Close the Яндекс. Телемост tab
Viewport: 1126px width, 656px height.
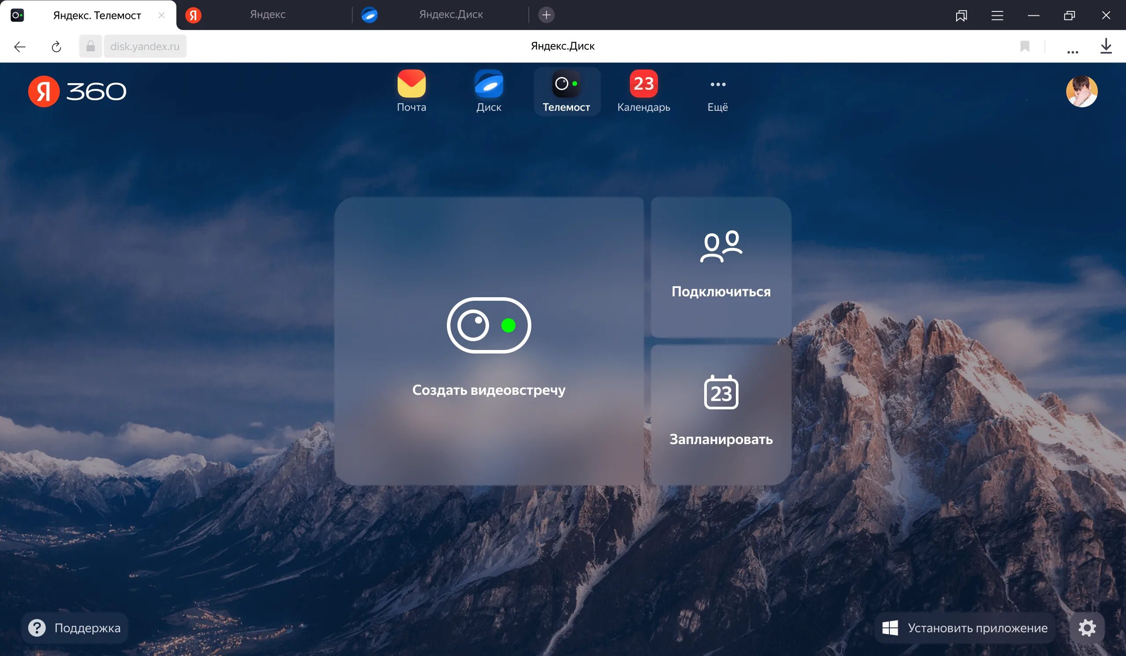pyautogui.click(x=161, y=15)
